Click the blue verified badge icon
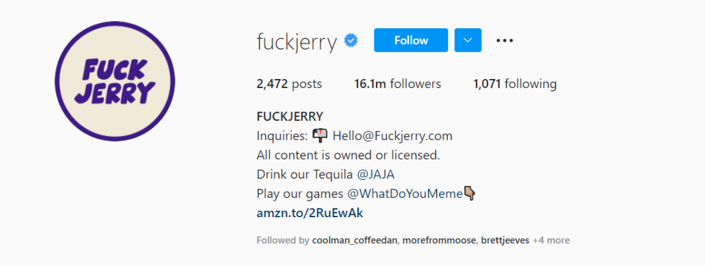 pyautogui.click(x=350, y=41)
